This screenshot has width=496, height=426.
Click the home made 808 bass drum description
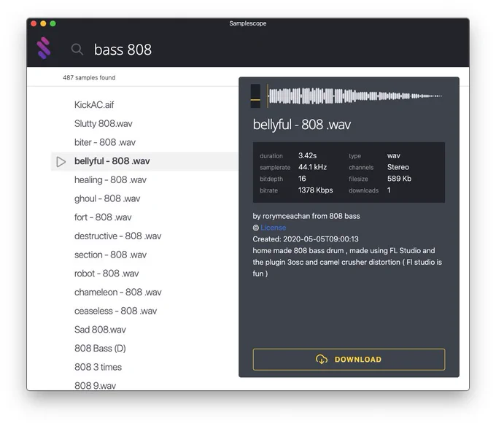tap(347, 262)
